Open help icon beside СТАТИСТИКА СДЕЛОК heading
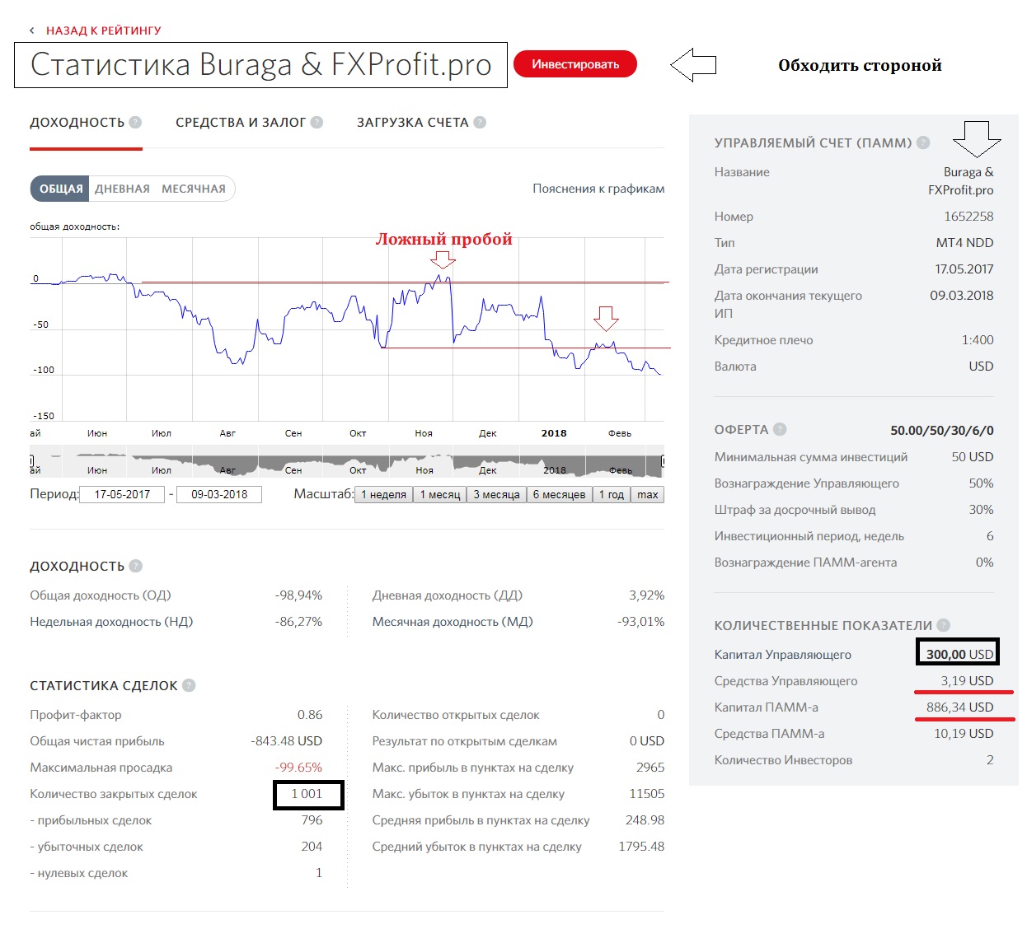 pyautogui.click(x=189, y=685)
